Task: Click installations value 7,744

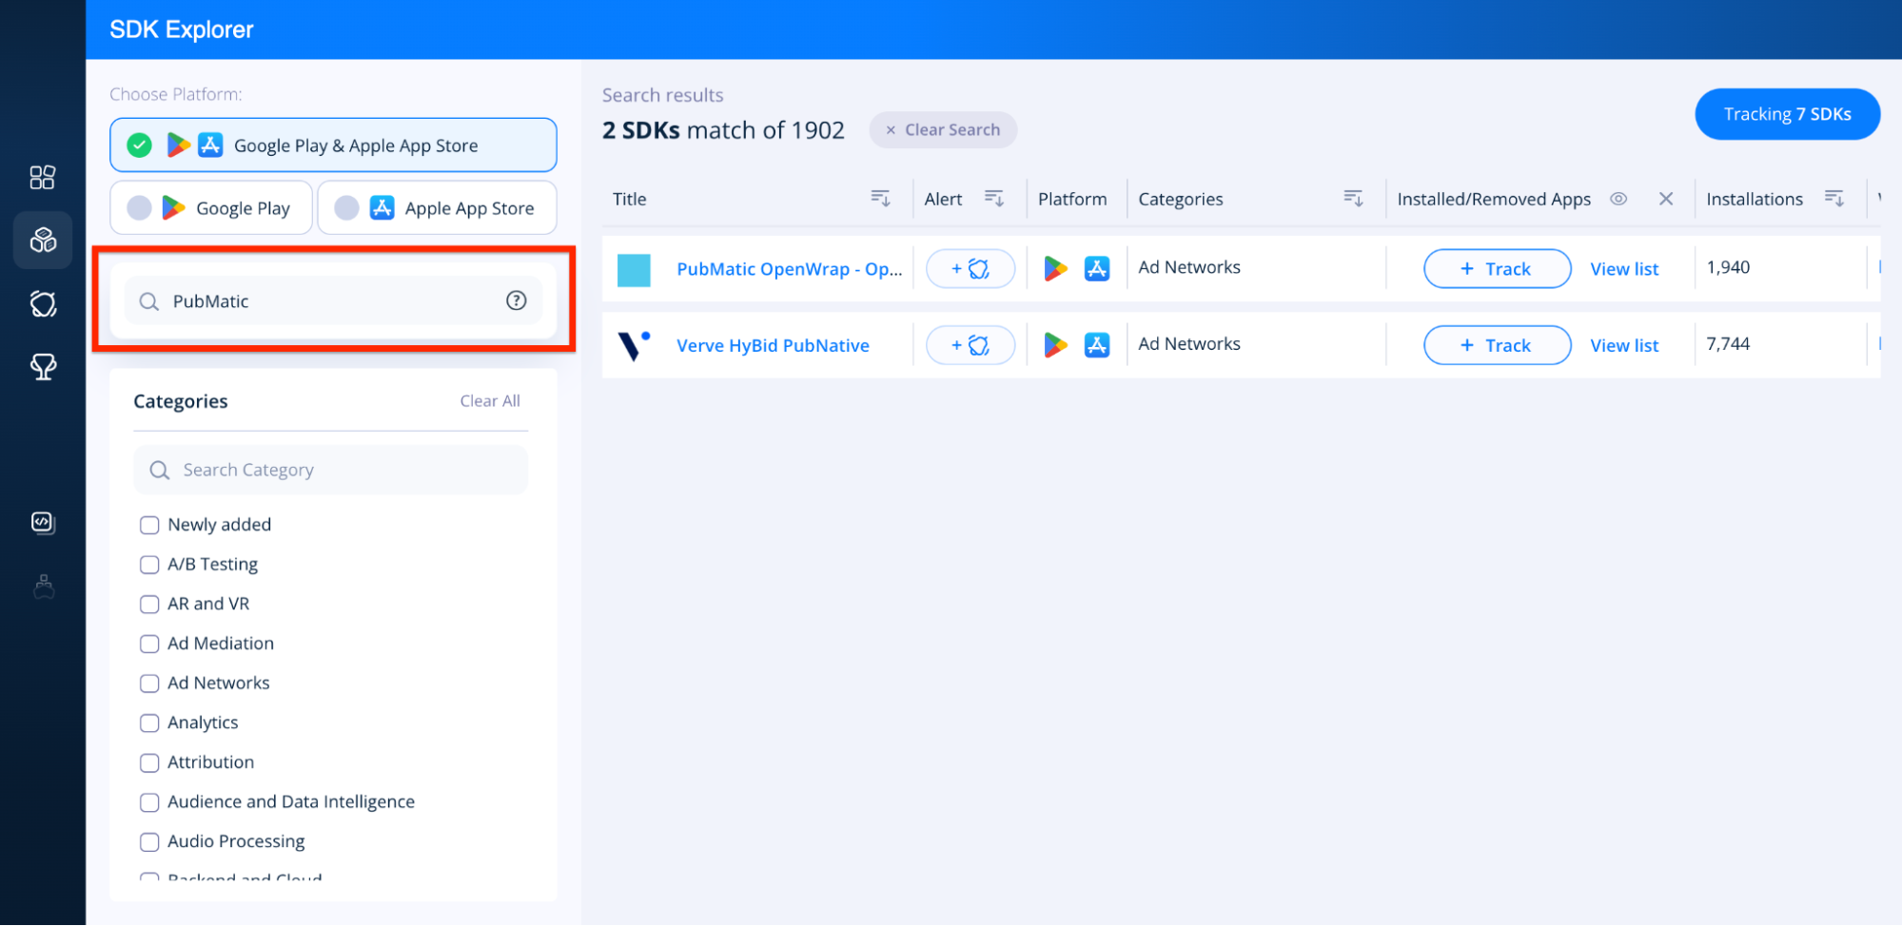Action: coord(1728,343)
